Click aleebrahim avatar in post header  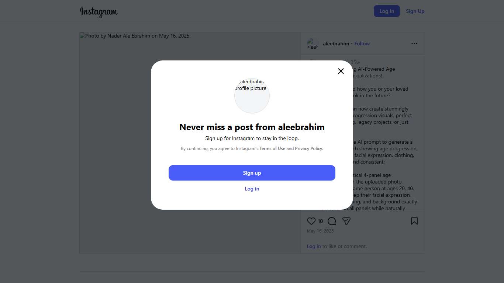(313, 43)
